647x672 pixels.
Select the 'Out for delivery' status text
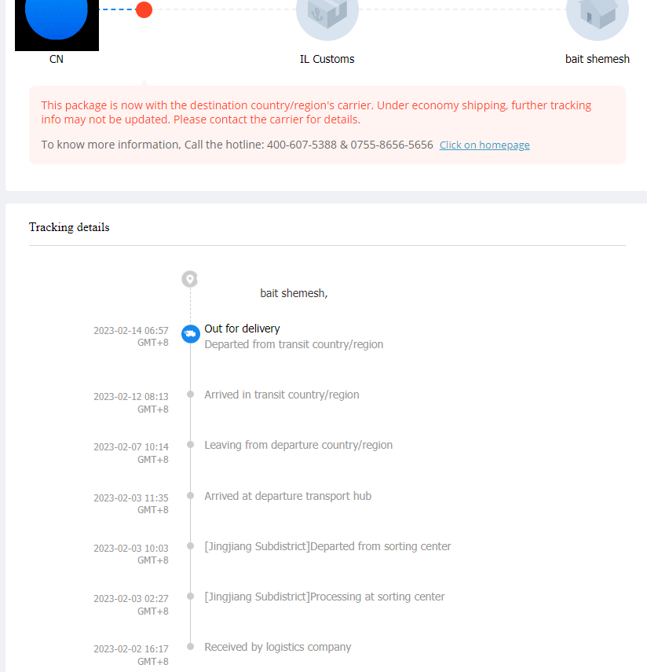[x=242, y=329]
